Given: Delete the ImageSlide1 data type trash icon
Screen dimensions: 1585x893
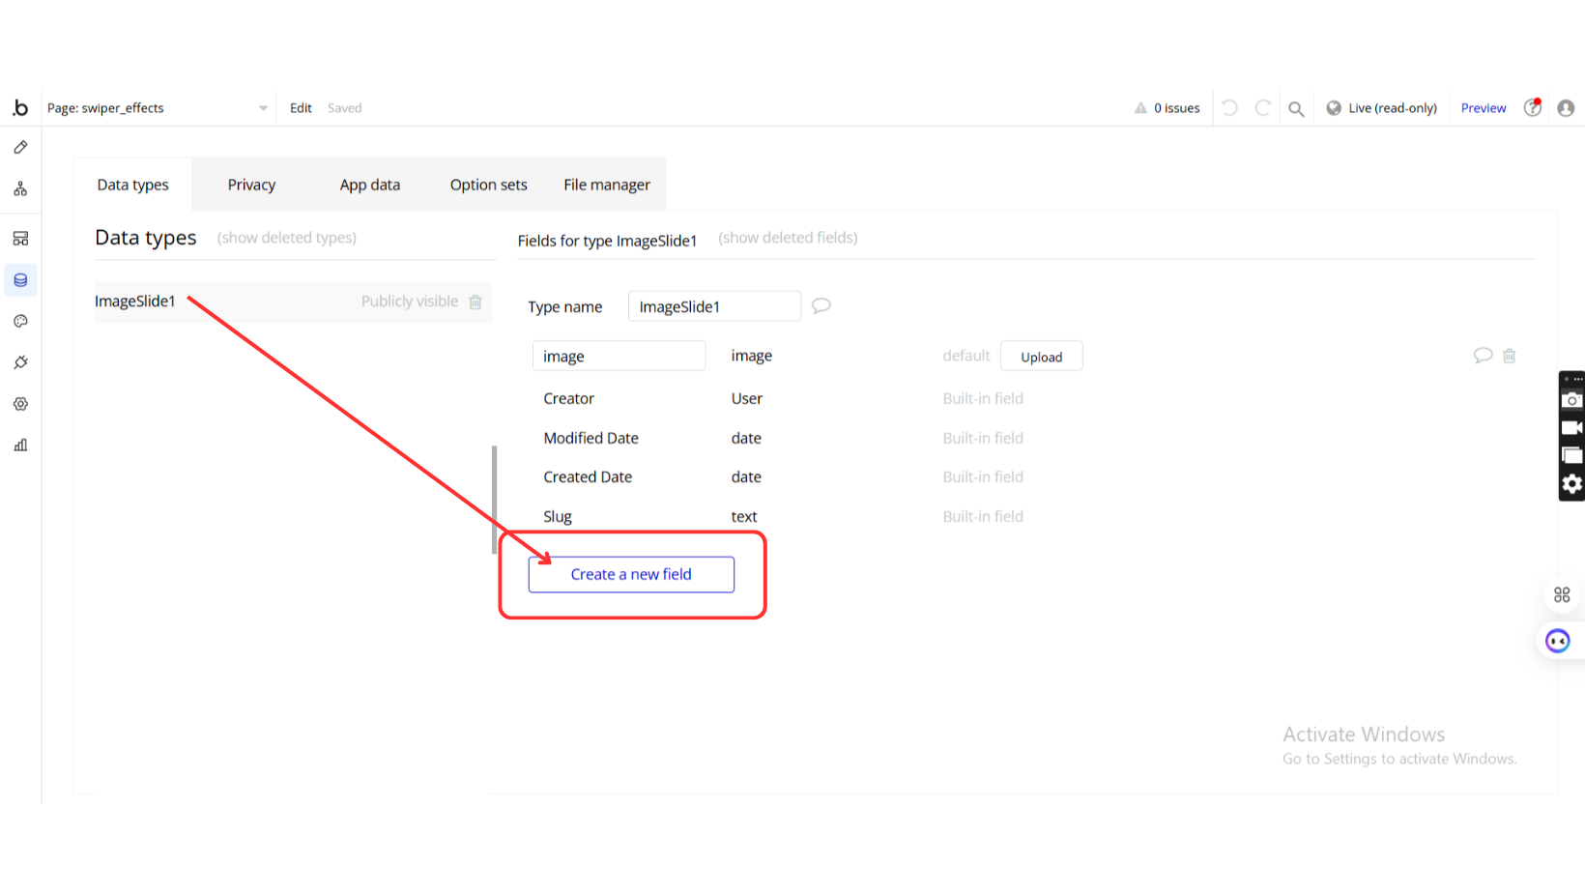Looking at the screenshot, I should [x=475, y=302].
